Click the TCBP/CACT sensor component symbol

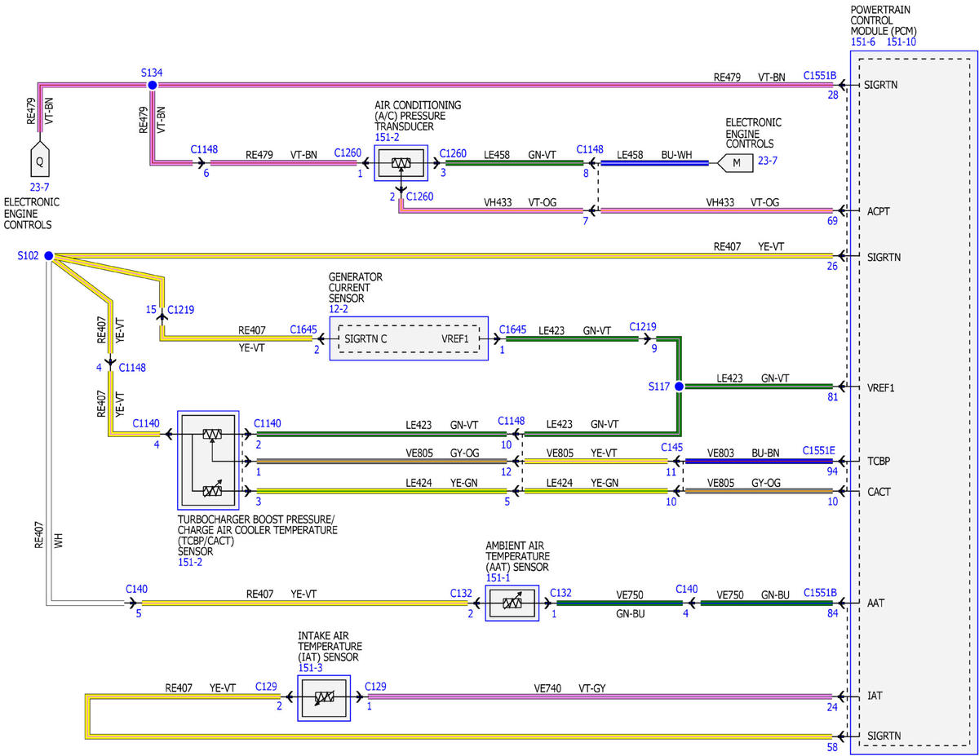208,460
